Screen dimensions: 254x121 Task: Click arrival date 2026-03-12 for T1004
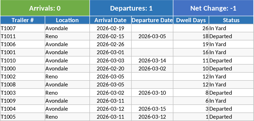pyautogui.click(x=110, y=109)
